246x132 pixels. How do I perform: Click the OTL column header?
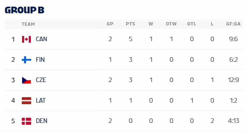pyautogui.click(x=192, y=24)
